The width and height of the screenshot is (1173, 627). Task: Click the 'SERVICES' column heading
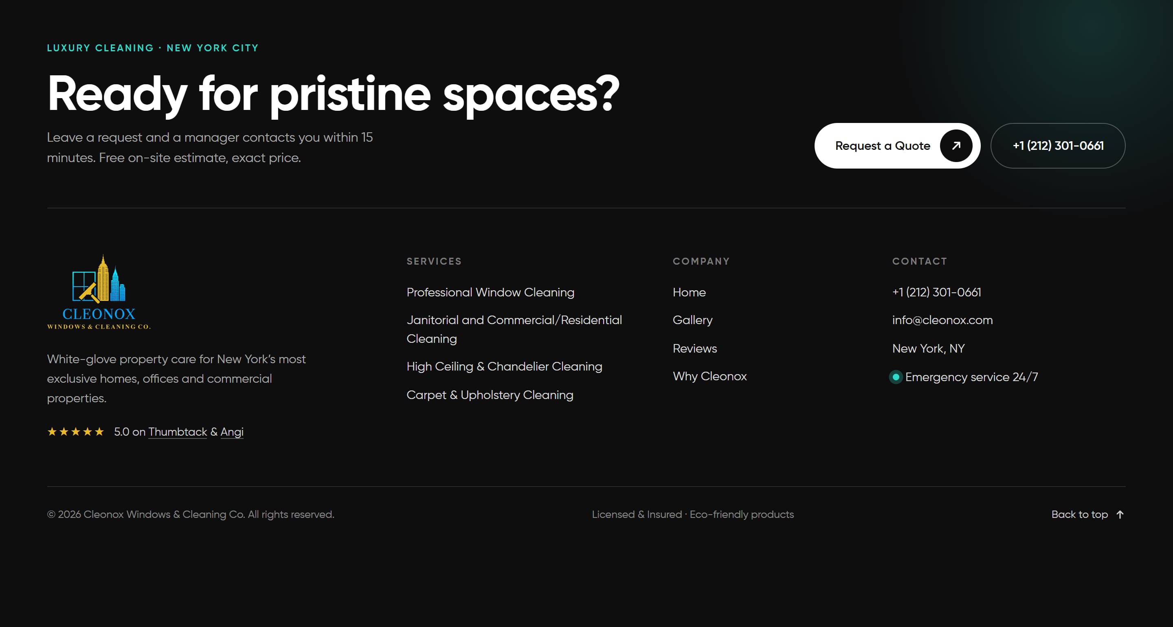click(434, 261)
